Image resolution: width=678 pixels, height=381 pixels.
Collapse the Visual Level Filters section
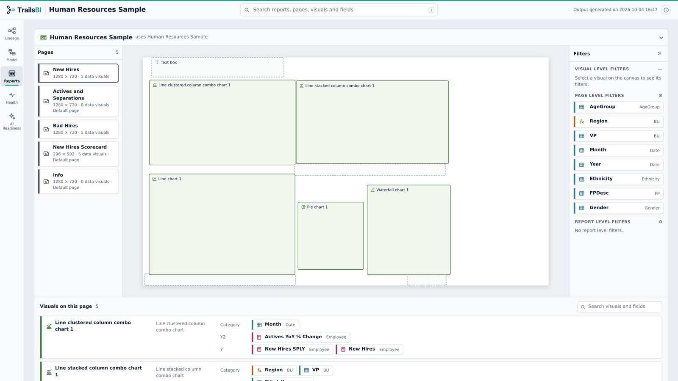660,69
